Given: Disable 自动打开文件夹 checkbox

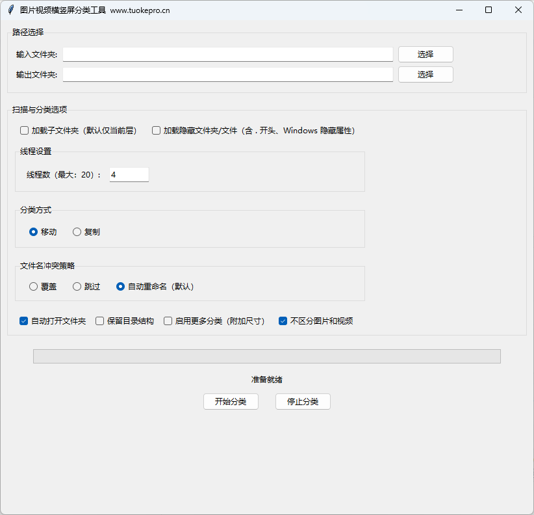Looking at the screenshot, I should (24, 321).
